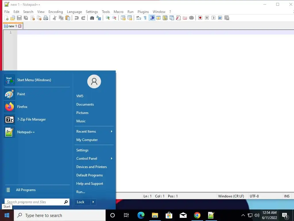Click the Open file folder icon
This screenshot has width=294, height=221.
tap(13, 18)
